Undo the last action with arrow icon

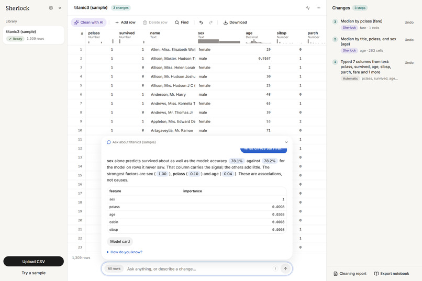point(201,23)
